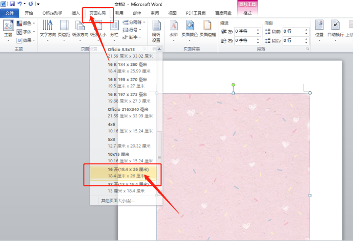Choose 其他页面大小 more paper sizes option
This screenshot has height=241, width=353.
118,201
